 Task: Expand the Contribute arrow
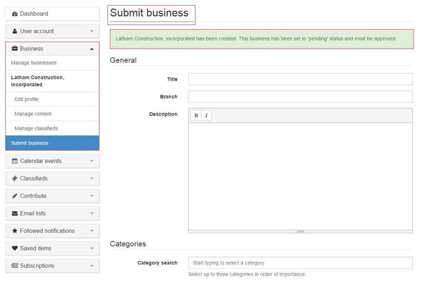[92, 196]
